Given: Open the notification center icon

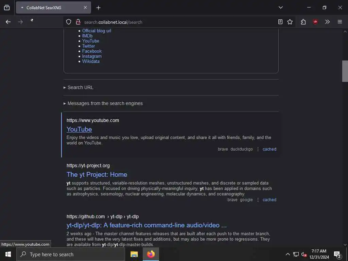Looking at the screenshot, I should [337, 255].
